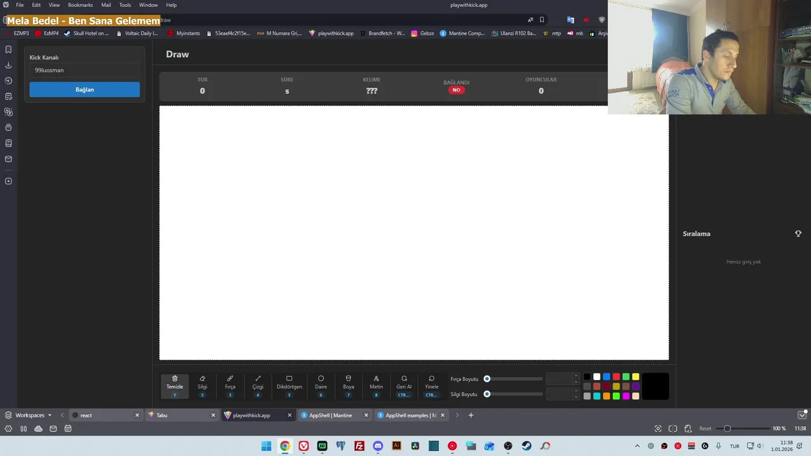Toggle the sync cloud icon in status bar
This screenshot has width=811, height=456.
[x=38, y=429]
